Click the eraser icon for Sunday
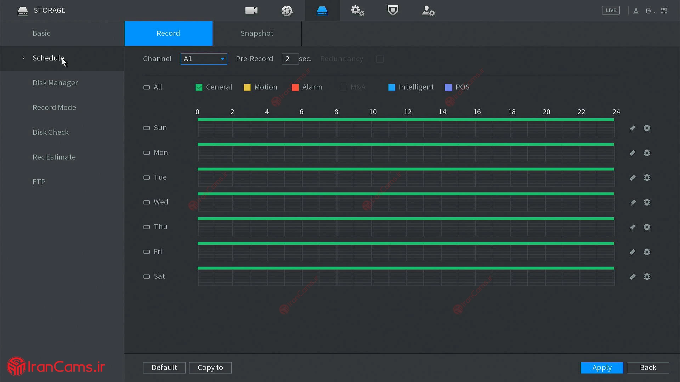This screenshot has height=382, width=680. click(x=633, y=128)
